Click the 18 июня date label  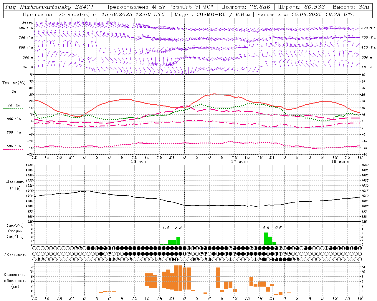[340, 162]
